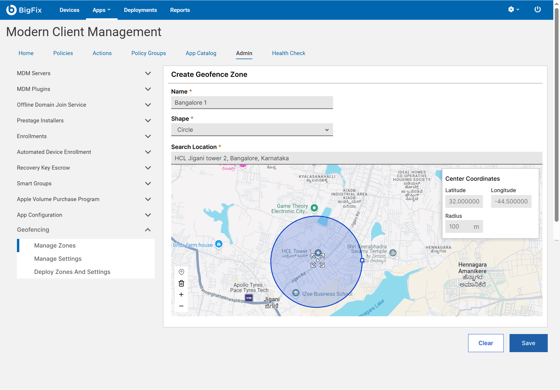Switch to the App Catalog tab
The width and height of the screenshot is (560, 390).
point(201,53)
